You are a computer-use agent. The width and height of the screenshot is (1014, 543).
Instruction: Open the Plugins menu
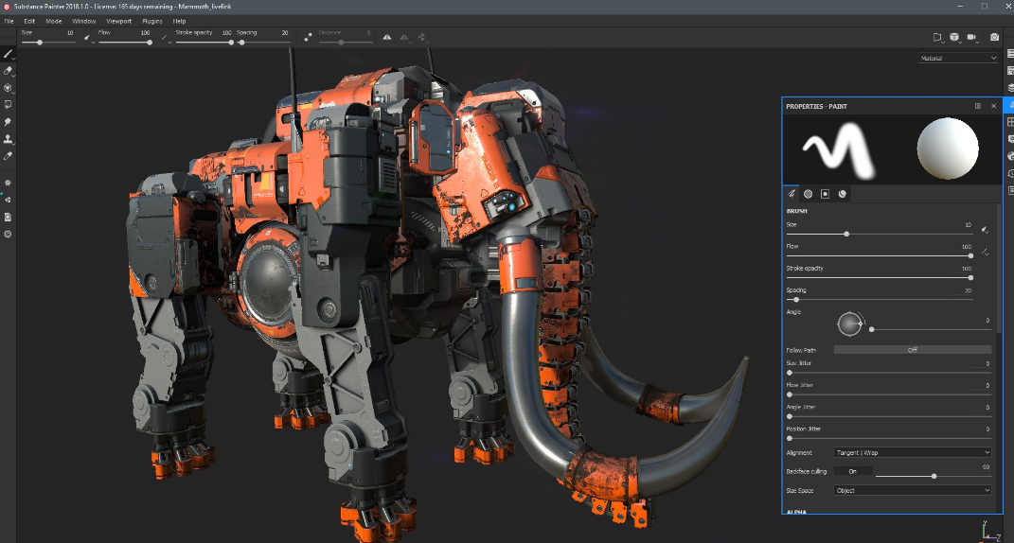coord(151,20)
